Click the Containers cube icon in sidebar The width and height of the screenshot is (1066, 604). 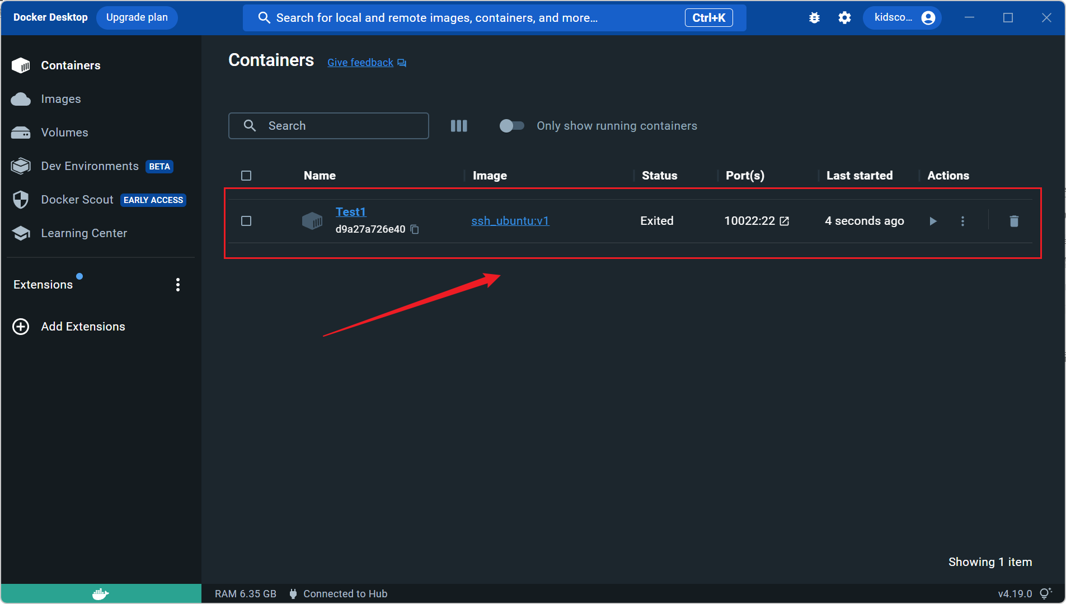point(21,65)
